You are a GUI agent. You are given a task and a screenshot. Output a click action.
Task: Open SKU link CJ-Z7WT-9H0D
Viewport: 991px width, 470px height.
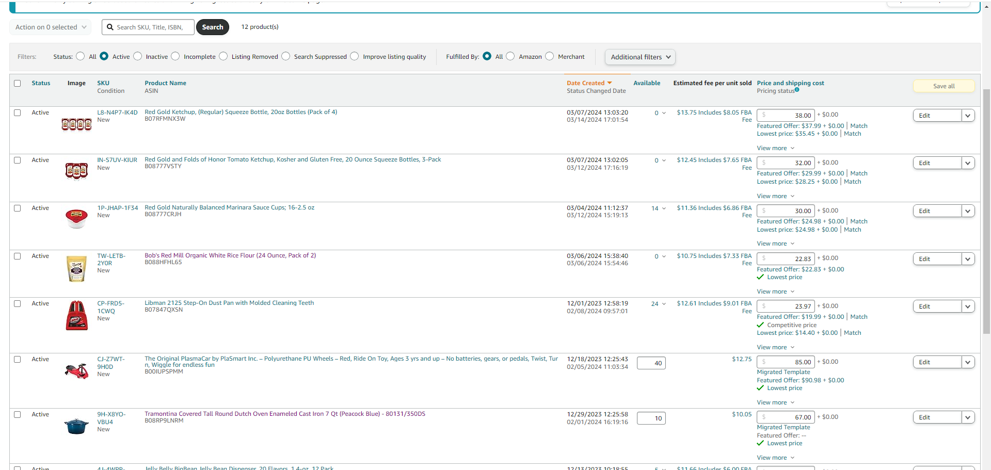pos(111,363)
